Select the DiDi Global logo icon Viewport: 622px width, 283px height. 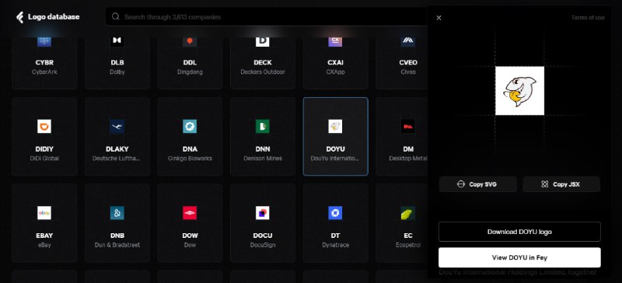click(x=44, y=126)
